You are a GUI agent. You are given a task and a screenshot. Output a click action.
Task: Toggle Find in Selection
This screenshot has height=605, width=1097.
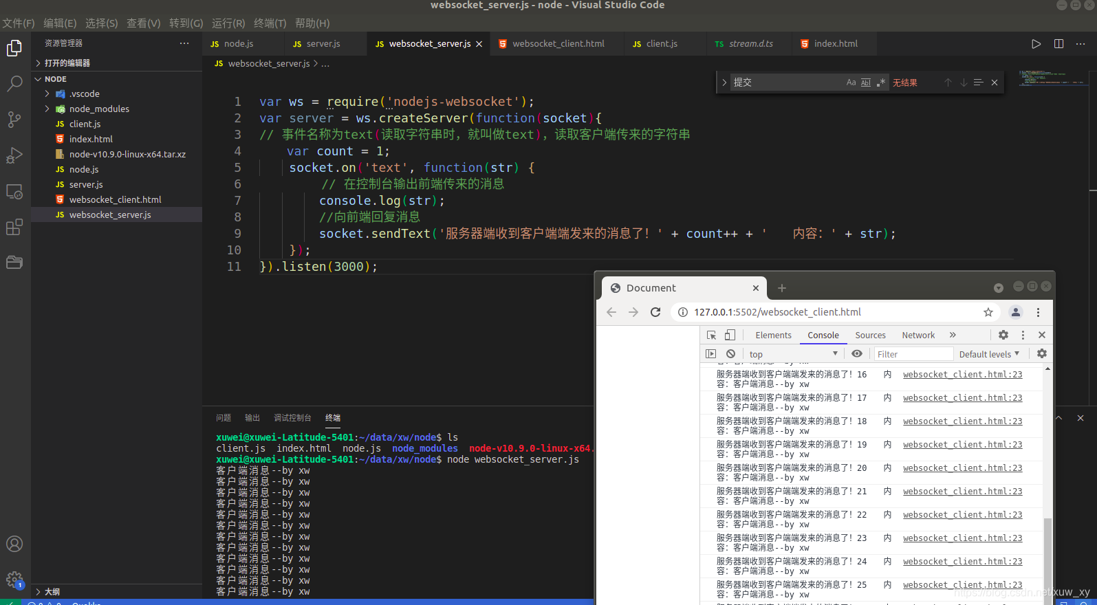point(978,82)
